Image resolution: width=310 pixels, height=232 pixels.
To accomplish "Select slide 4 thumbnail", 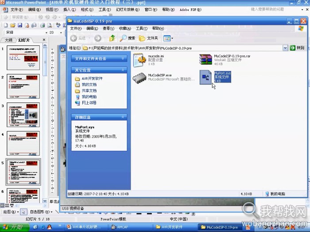I will coord(23,143).
